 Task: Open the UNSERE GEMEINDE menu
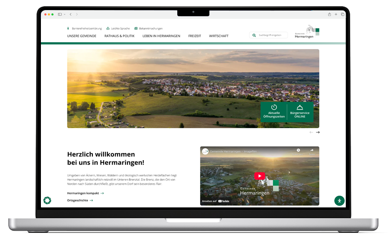tap(82, 36)
